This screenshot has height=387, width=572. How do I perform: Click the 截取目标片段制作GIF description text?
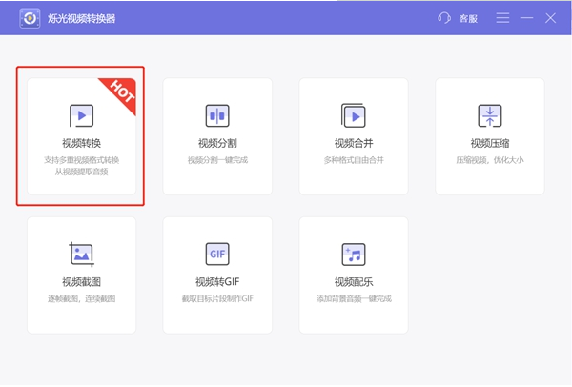click(x=217, y=298)
